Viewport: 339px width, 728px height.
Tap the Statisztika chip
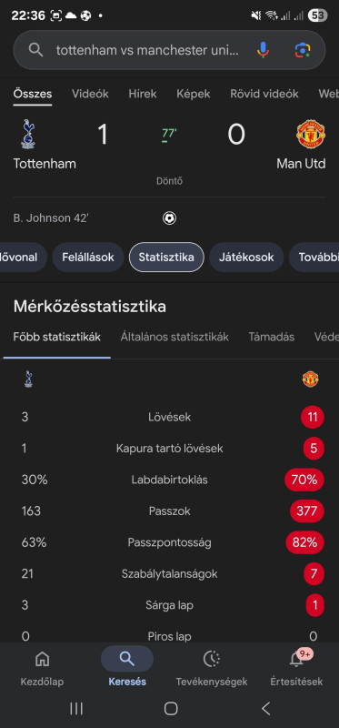(x=166, y=258)
